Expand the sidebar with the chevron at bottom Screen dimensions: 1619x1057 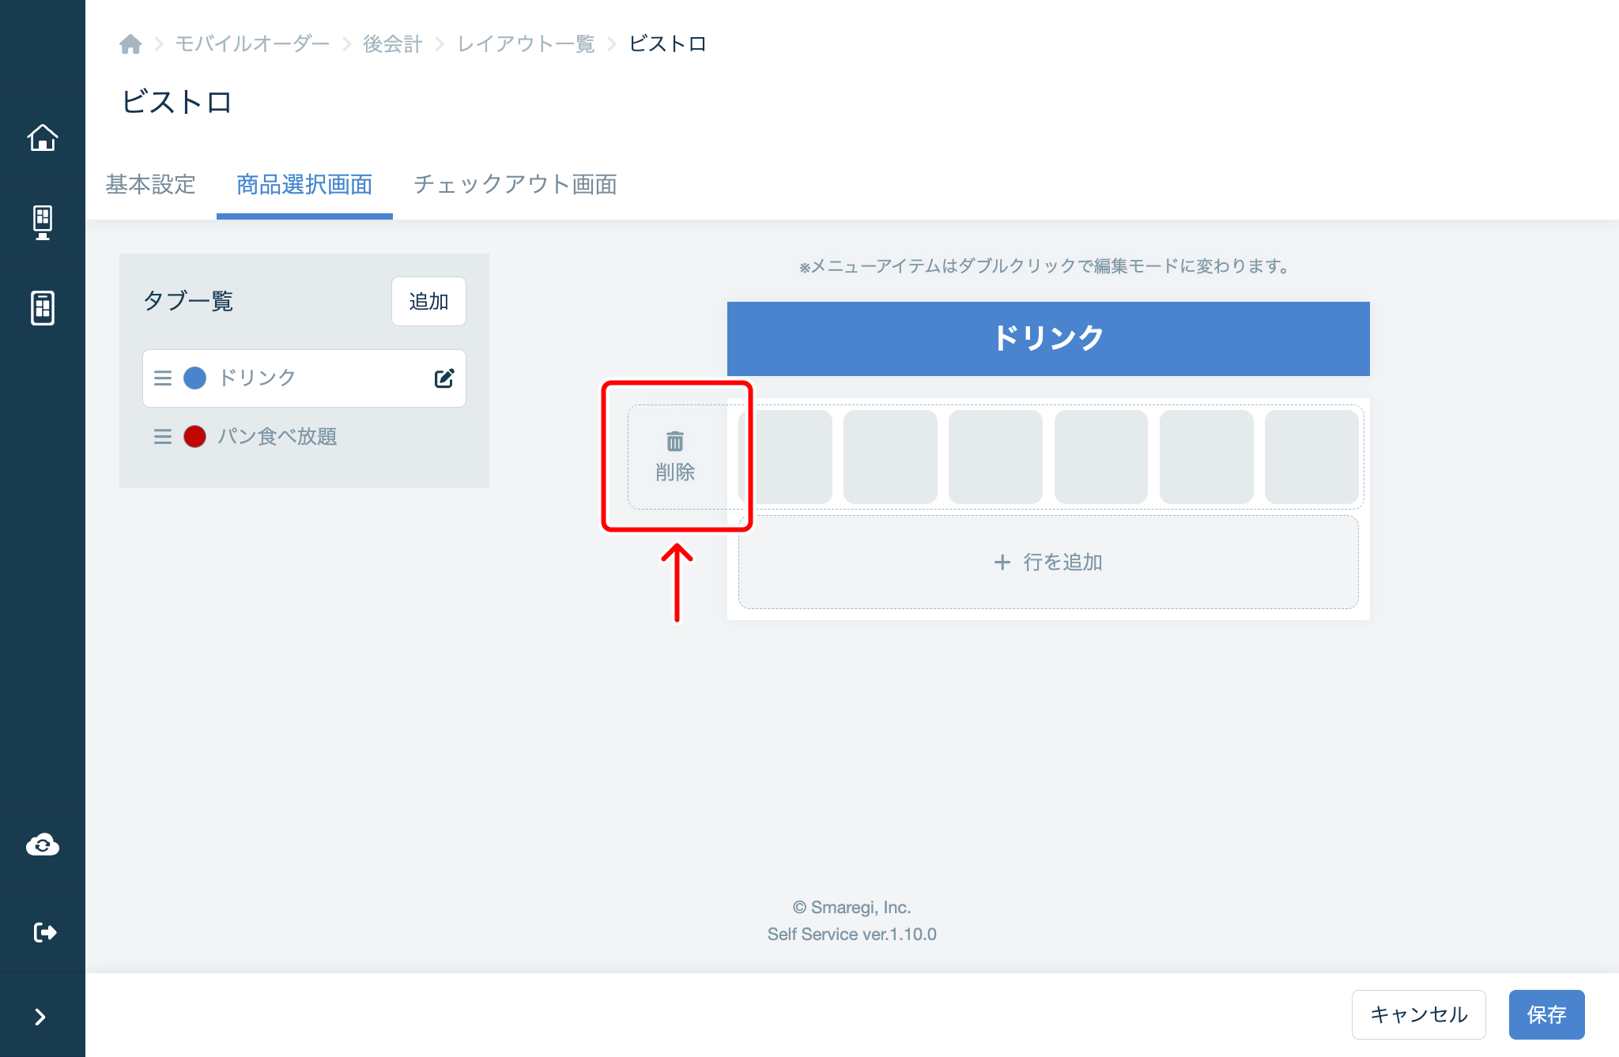43,1017
